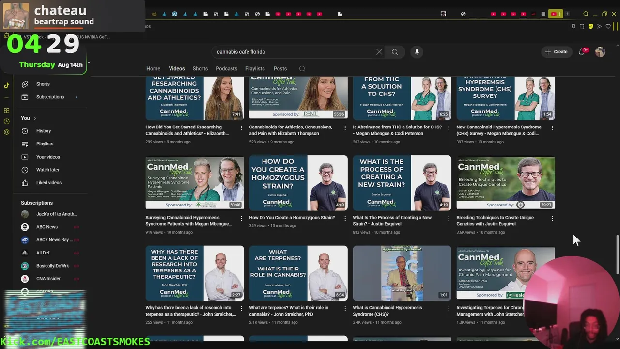Open options for Process of Creating New Strain video
The height and width of the screenshot is (349, 620).
click(449, 219)
